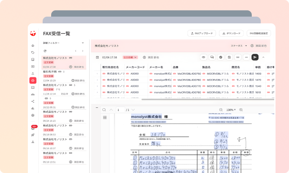Open the share icon in left sidebar
Image resolution: width=289 pixels, height=173 pixels.
coord(33,101)
